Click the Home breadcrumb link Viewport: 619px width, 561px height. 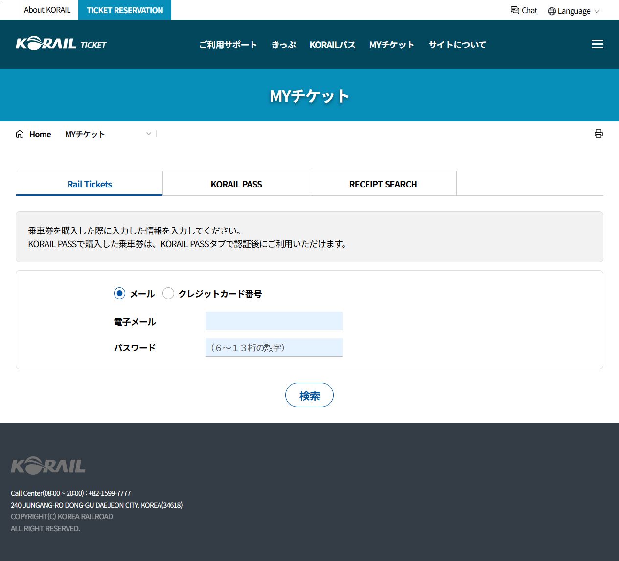(40, 134)
